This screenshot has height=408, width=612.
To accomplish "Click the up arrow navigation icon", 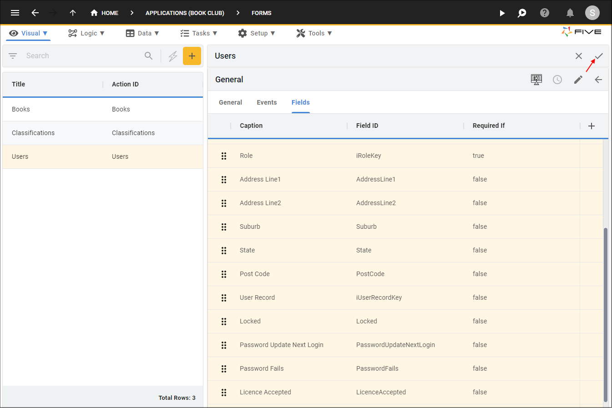I will point(73,13).
